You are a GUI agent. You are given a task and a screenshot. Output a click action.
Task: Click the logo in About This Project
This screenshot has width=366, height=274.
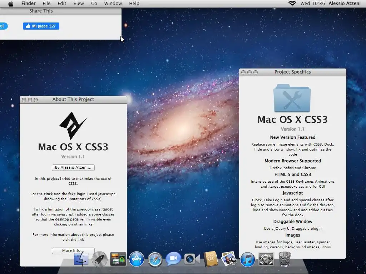(x=73, y=126)
